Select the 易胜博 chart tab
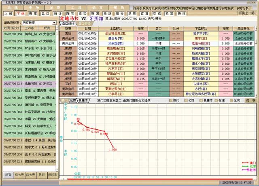259x186 pixels. coord(83,100)
